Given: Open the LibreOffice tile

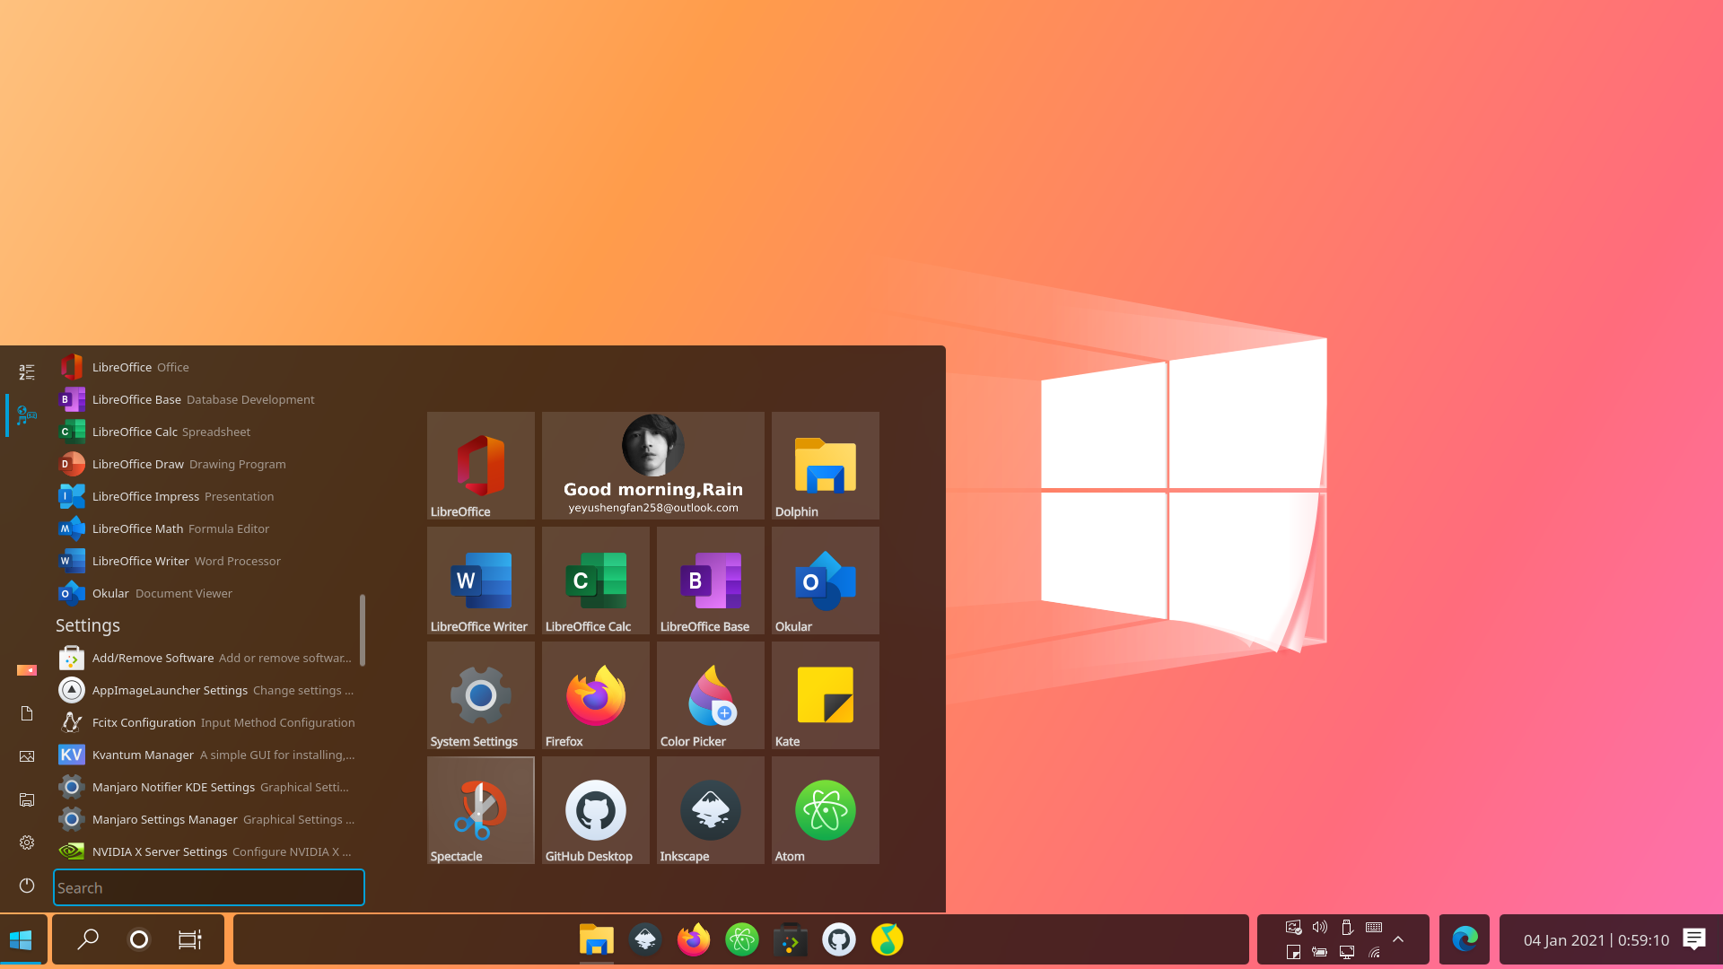Looking at the screenshot, I should pos(481,466).
